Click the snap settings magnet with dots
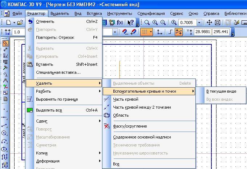This screenshot has height=169, width=247. point(125,32)
